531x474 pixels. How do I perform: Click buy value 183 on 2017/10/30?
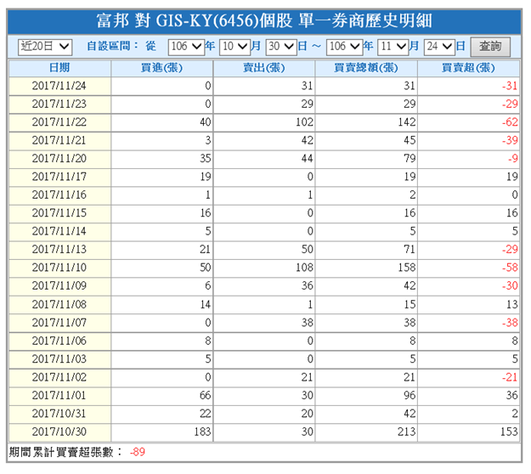[202, 432]
